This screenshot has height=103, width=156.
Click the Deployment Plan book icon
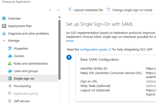[4, 26]
